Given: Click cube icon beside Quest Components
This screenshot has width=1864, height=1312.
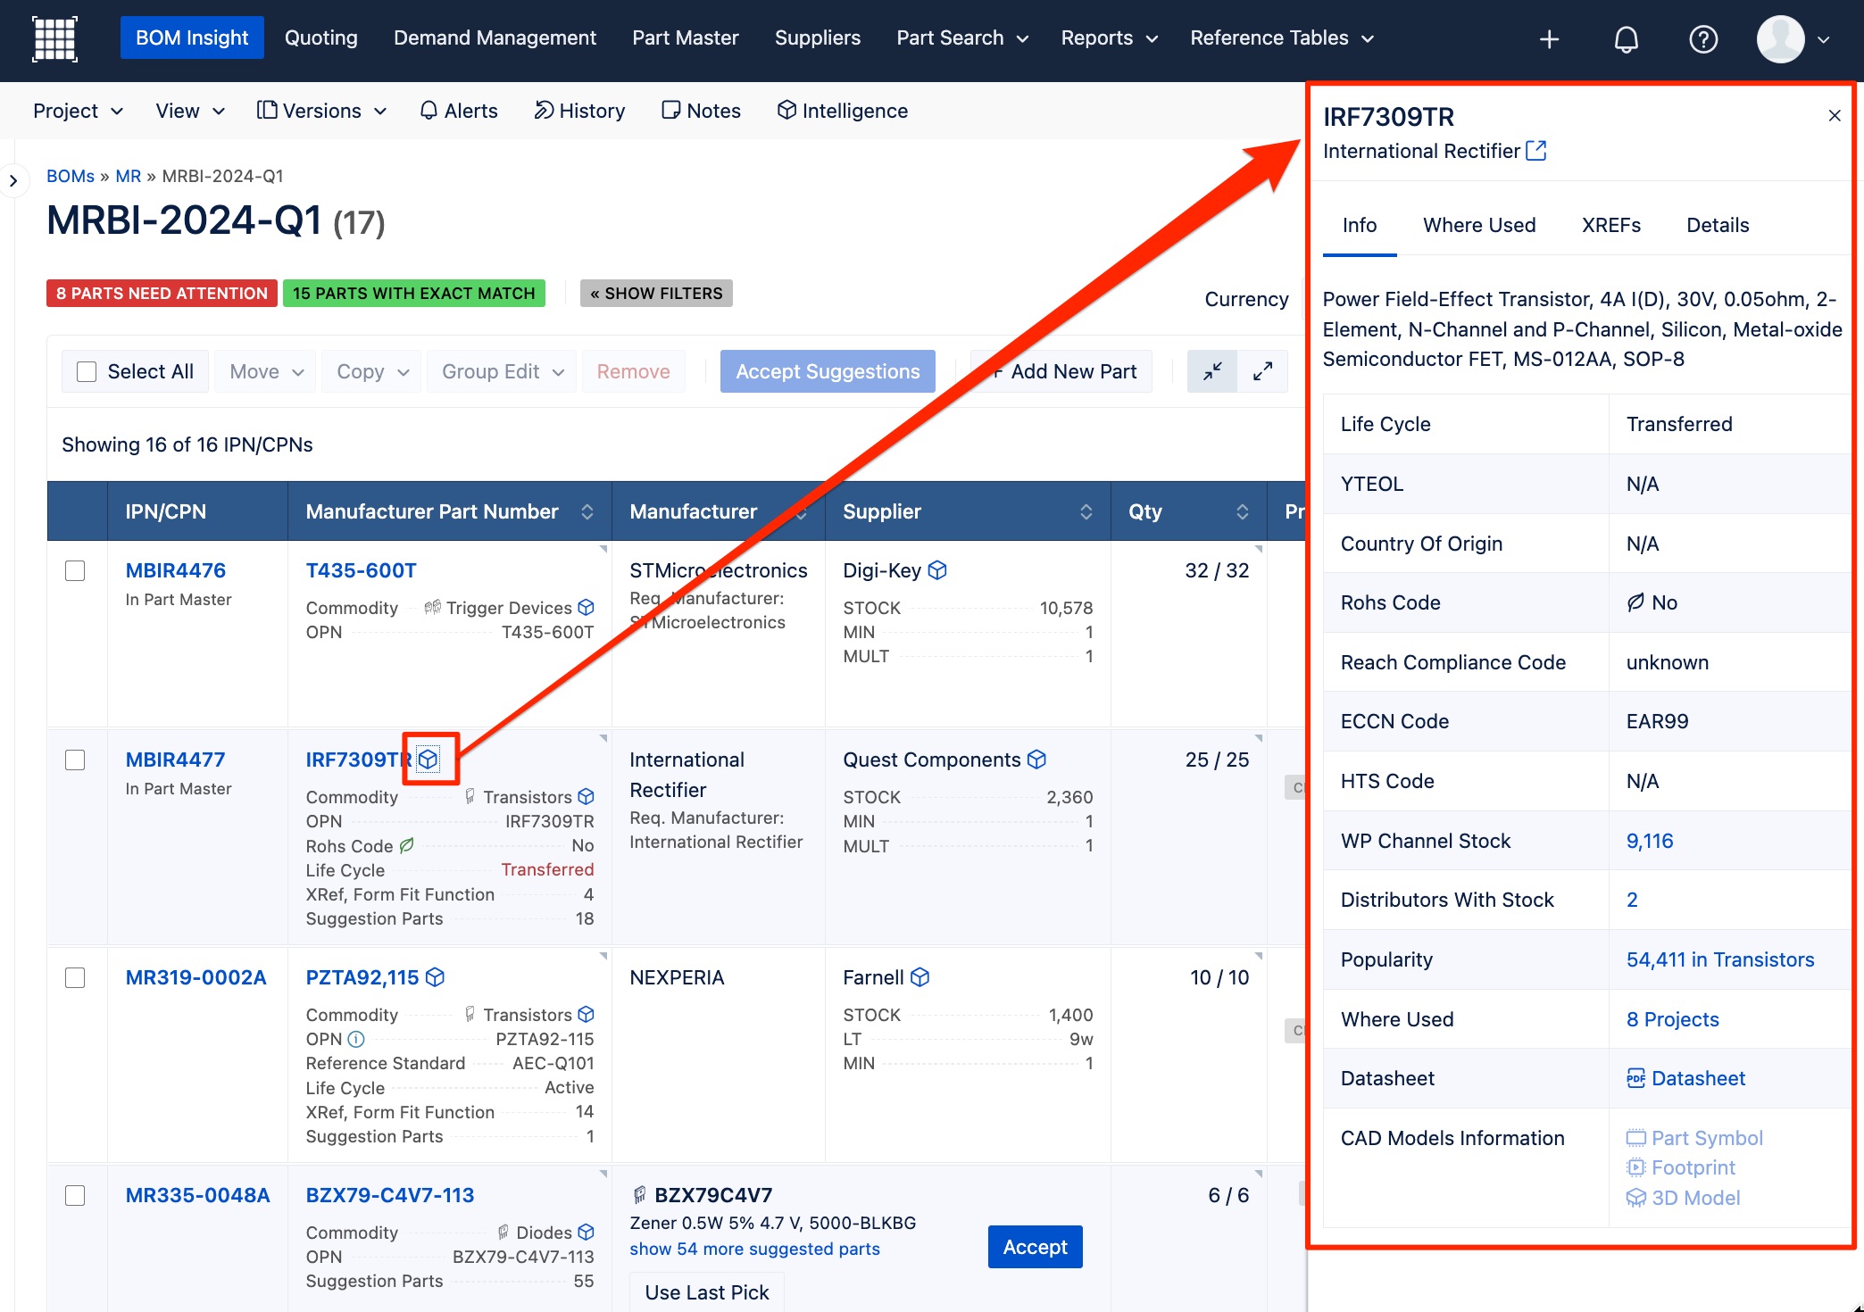Looking at the screenshot, I should pyautogui.click(x=1036, y=760).
